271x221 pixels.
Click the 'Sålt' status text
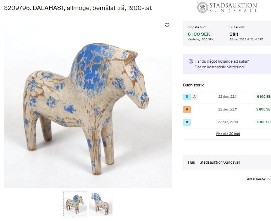click(234, 34)
